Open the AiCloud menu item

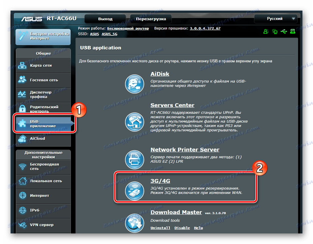pos(43,139)
